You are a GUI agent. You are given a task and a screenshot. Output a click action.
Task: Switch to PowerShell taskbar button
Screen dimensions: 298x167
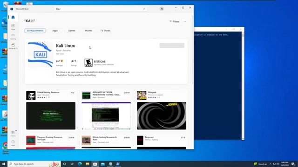[118, 164]
